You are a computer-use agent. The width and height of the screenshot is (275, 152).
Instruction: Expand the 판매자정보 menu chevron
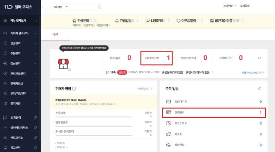tap(35, 84)
